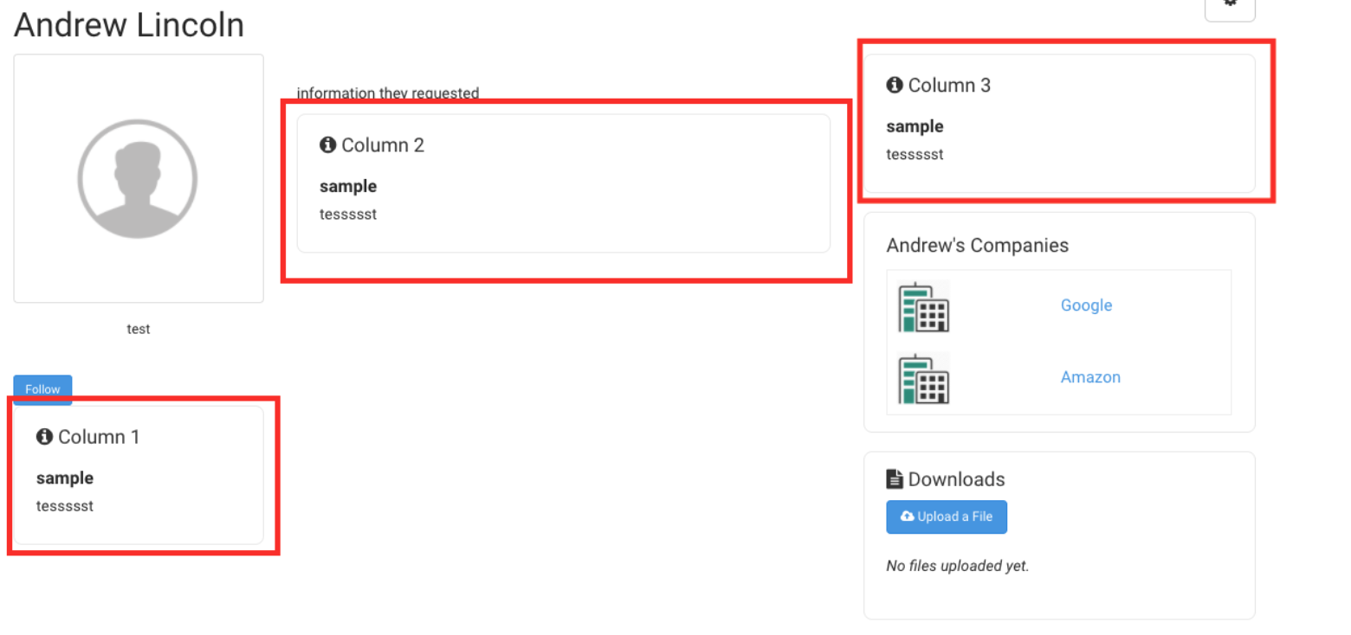Click the bold sample text in Column 1

point(65,478)
